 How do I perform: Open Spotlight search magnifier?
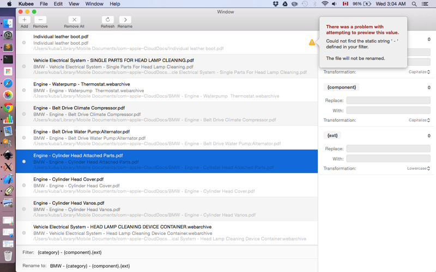tap(414, 4)
